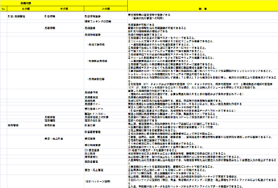Select the 引合/見積管理 cell
278x188 pixels.
pyautogui.click(x=16, y=16)
